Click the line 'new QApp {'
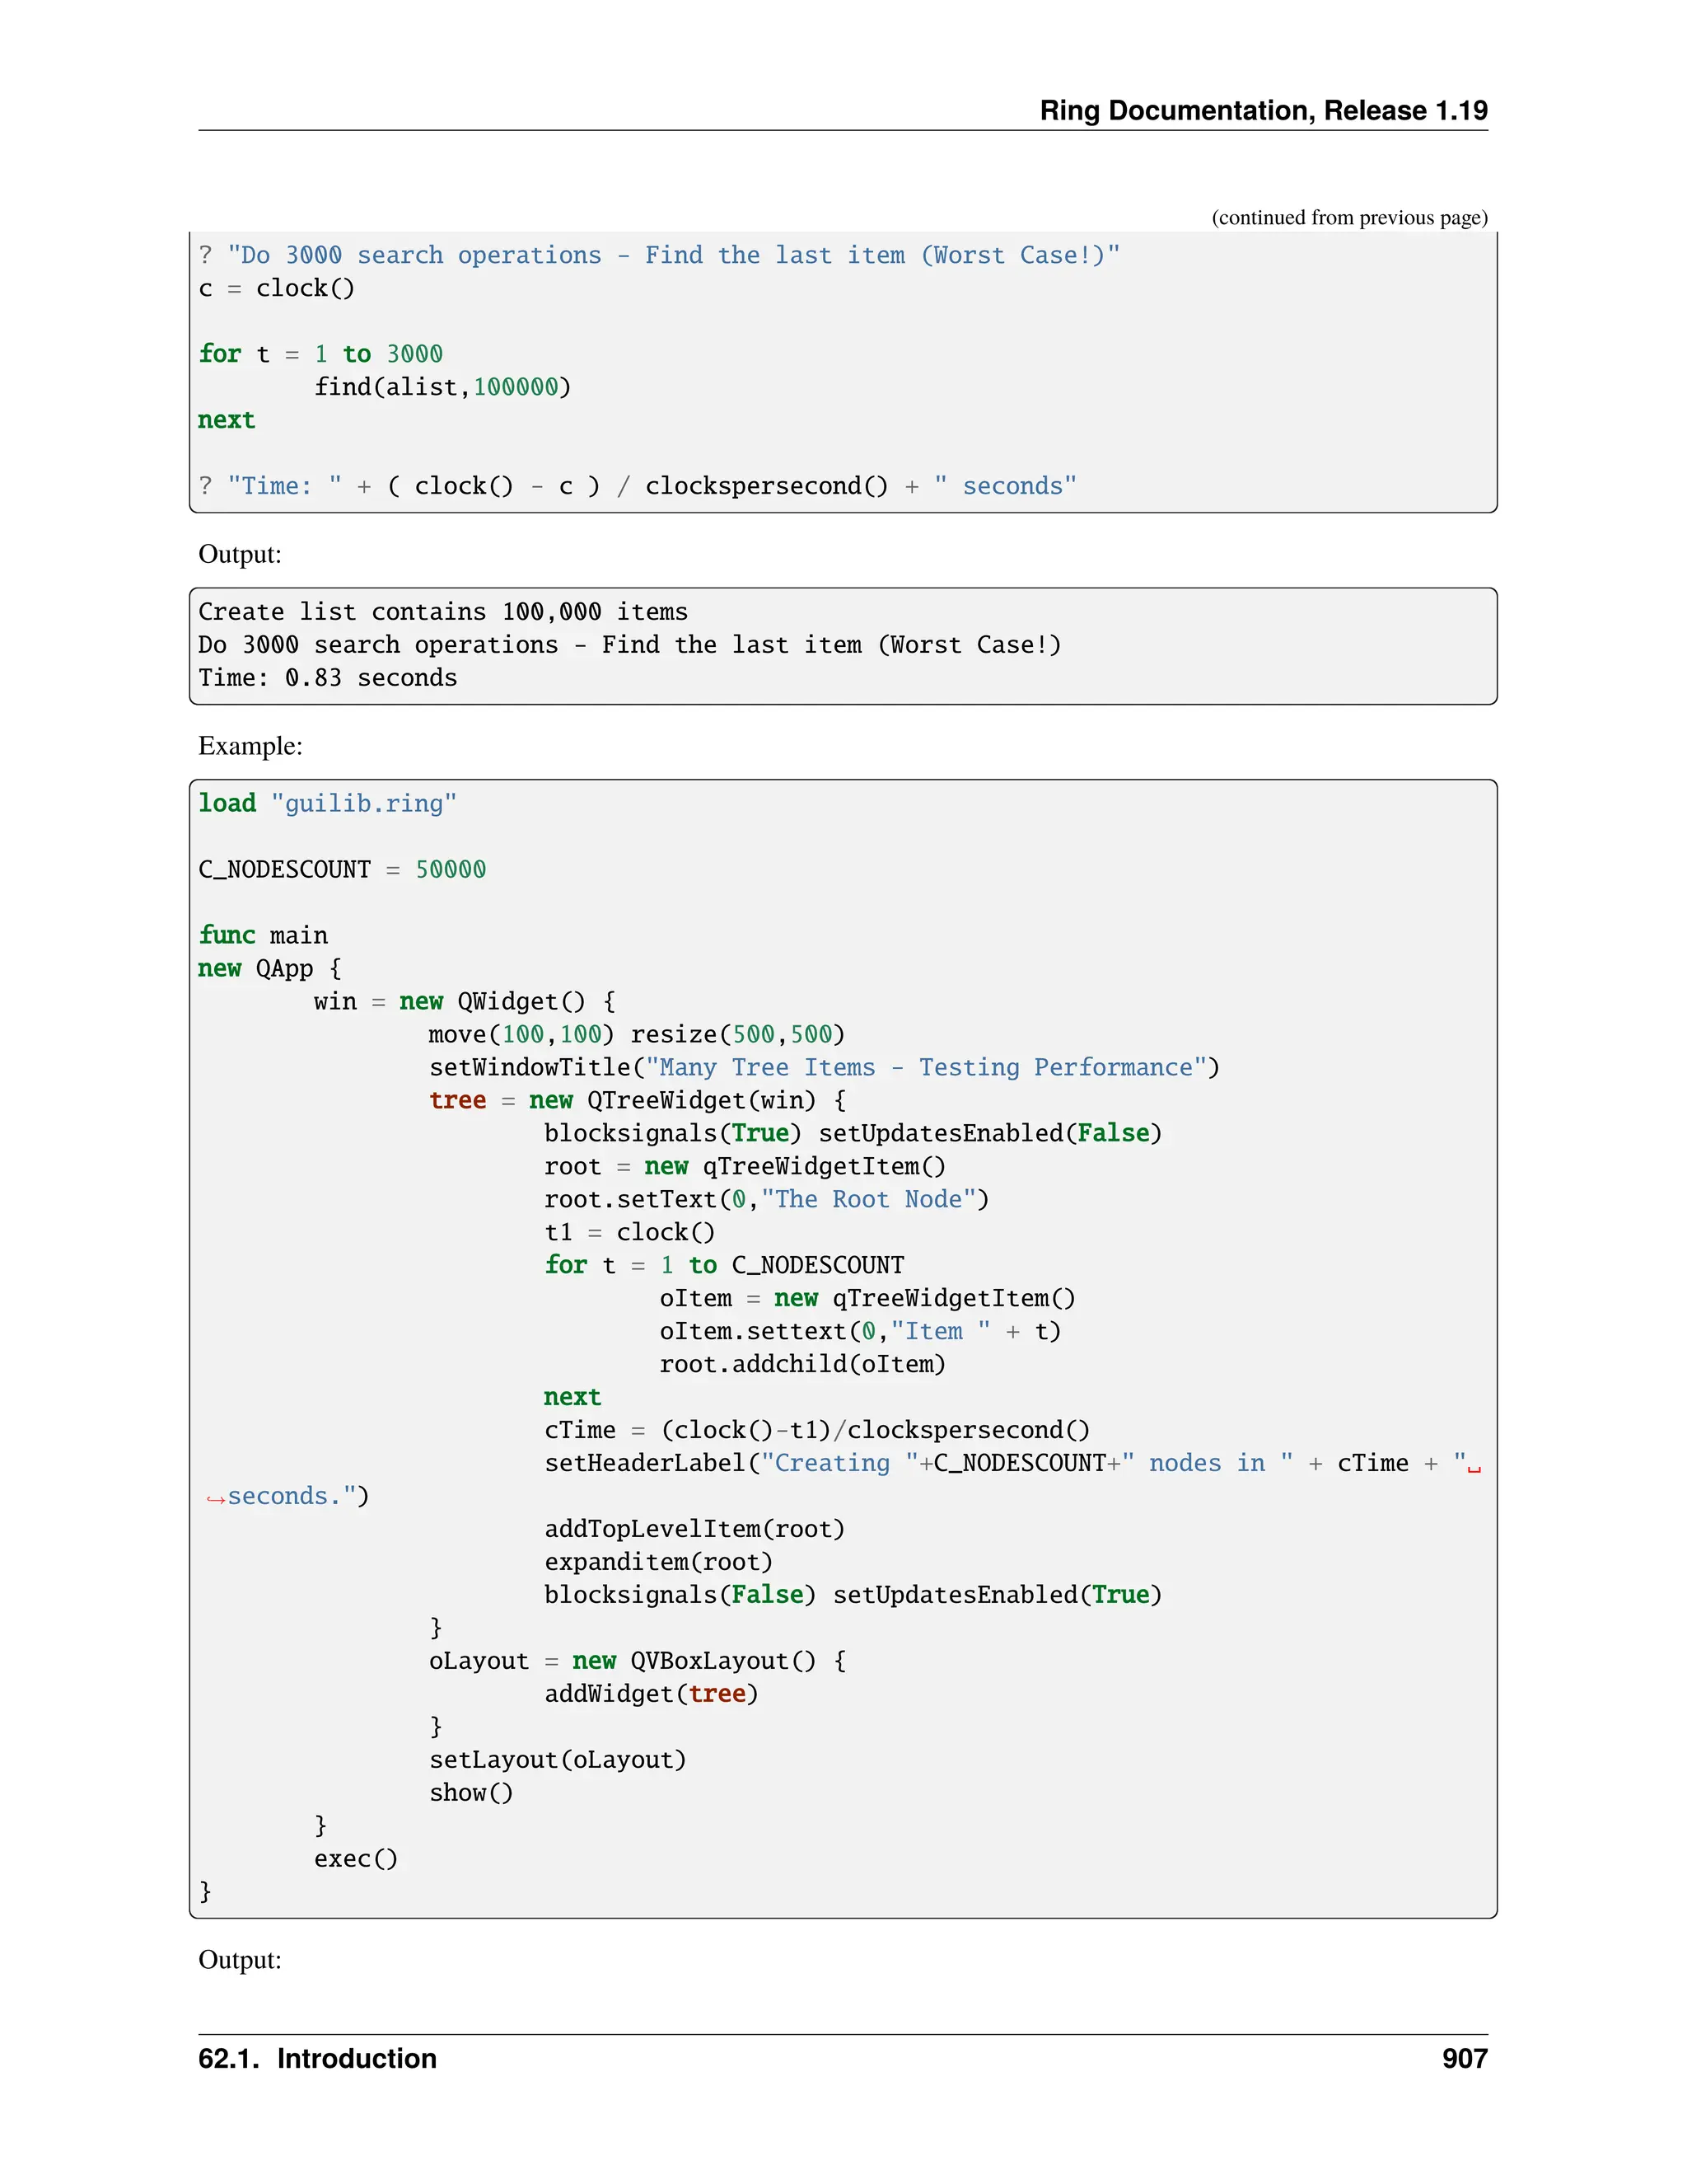The image size is (1687, 2184). (270, 968)
